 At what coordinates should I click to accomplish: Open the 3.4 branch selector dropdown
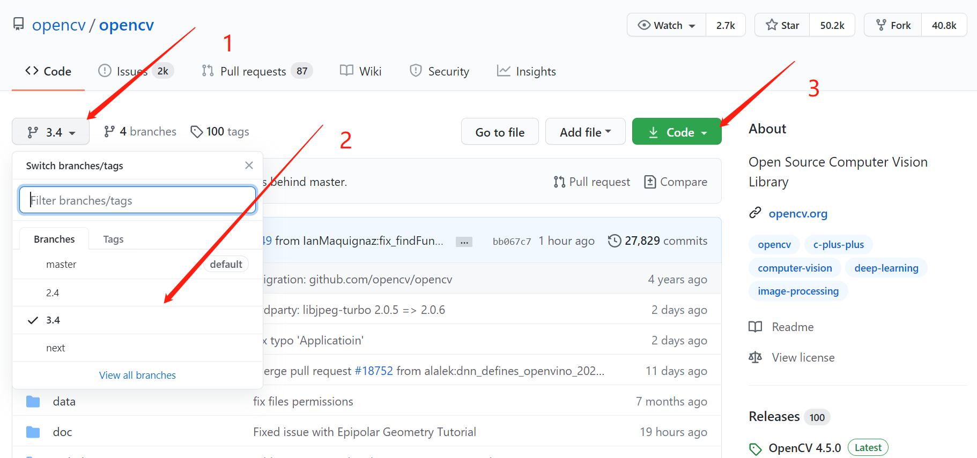51,132
